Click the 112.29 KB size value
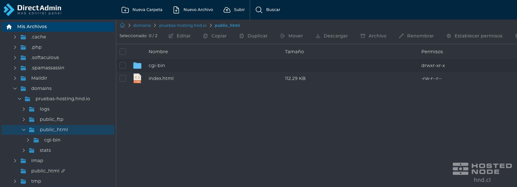 click(x=295, y=78)
